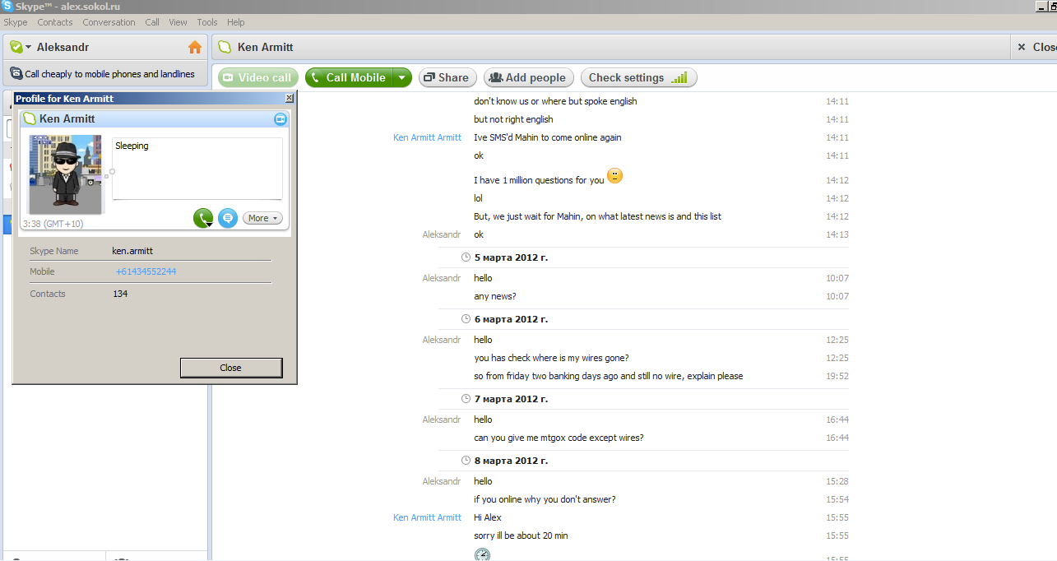Image resolution: width=1057 pixels, height=561 pixels.
Task: Open the Tools menu
Action: click(207, 22)
